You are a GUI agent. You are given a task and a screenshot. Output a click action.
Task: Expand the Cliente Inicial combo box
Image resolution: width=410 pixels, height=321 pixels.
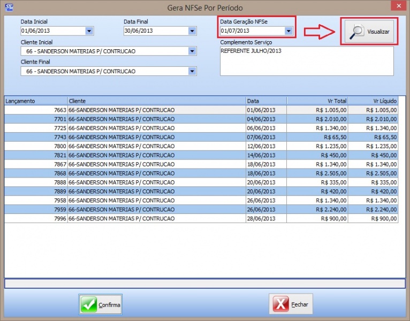[192, 51]
